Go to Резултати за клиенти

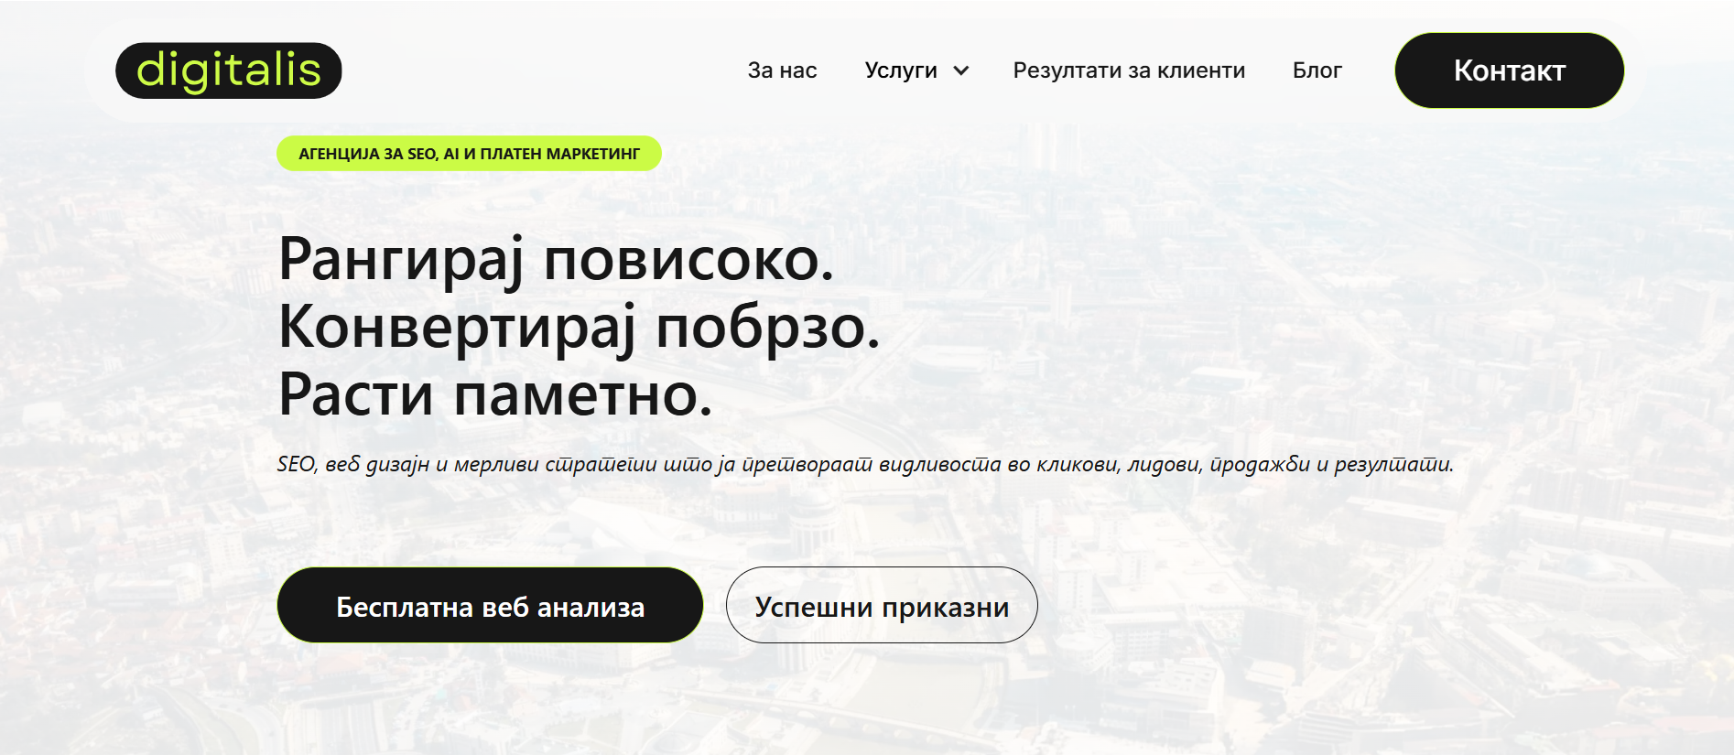(1129, 70)
